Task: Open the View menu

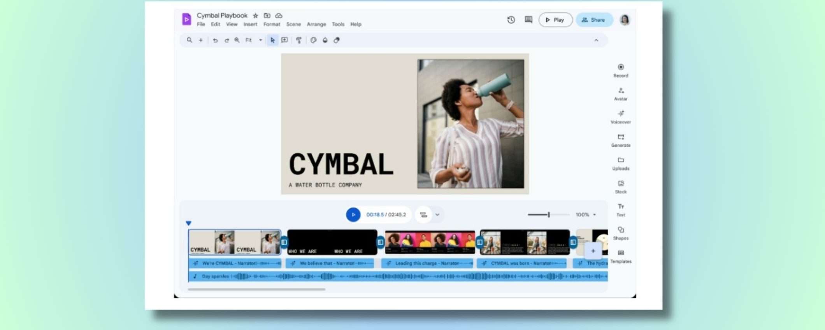Action: tap(232, 24)
